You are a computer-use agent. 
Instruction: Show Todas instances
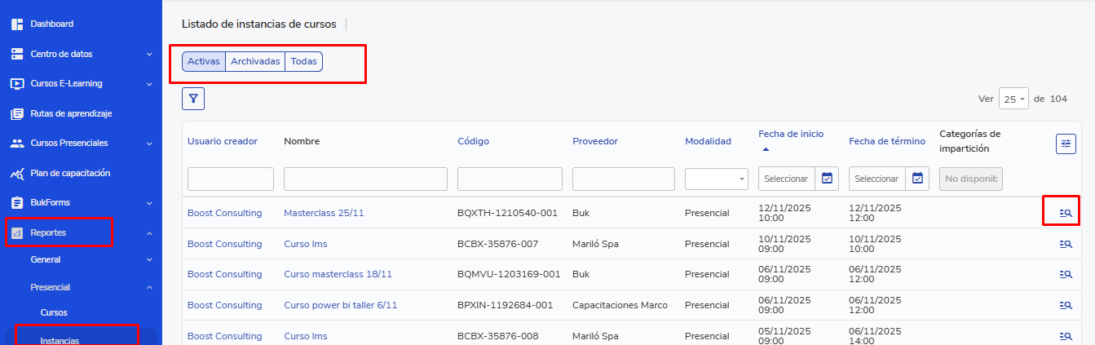[303, 62]
